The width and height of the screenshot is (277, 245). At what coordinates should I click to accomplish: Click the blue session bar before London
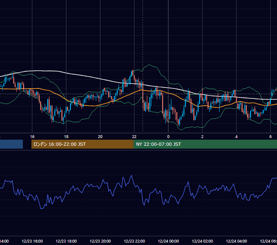[11, 144]
